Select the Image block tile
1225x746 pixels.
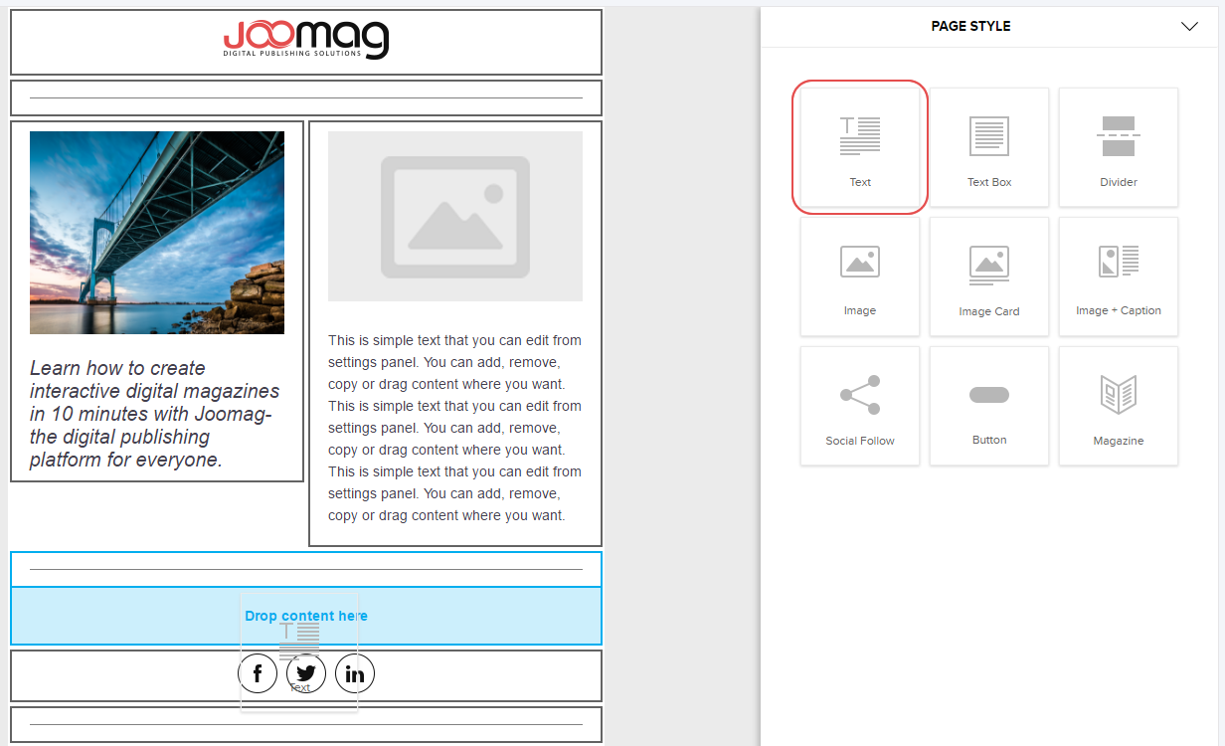[x=860, y=277]
